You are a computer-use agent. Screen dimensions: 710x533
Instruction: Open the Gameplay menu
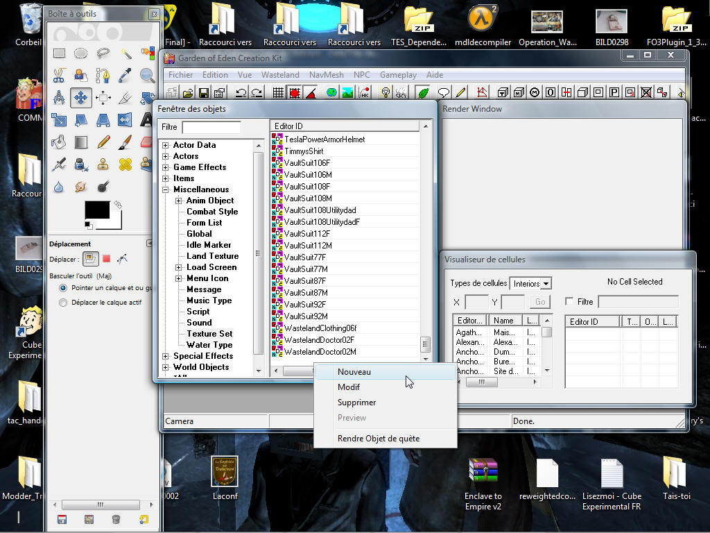[398, 75]
